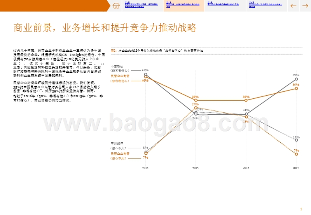Screen dimensions: 311x215
Task: Click the 2017 axis label
Action: 296,168
